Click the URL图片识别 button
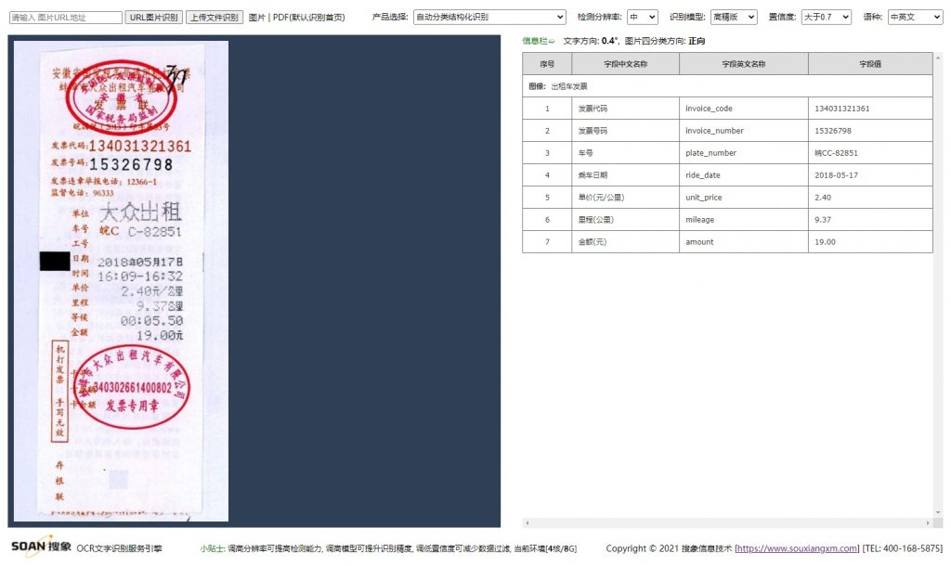 coord(153,18)
